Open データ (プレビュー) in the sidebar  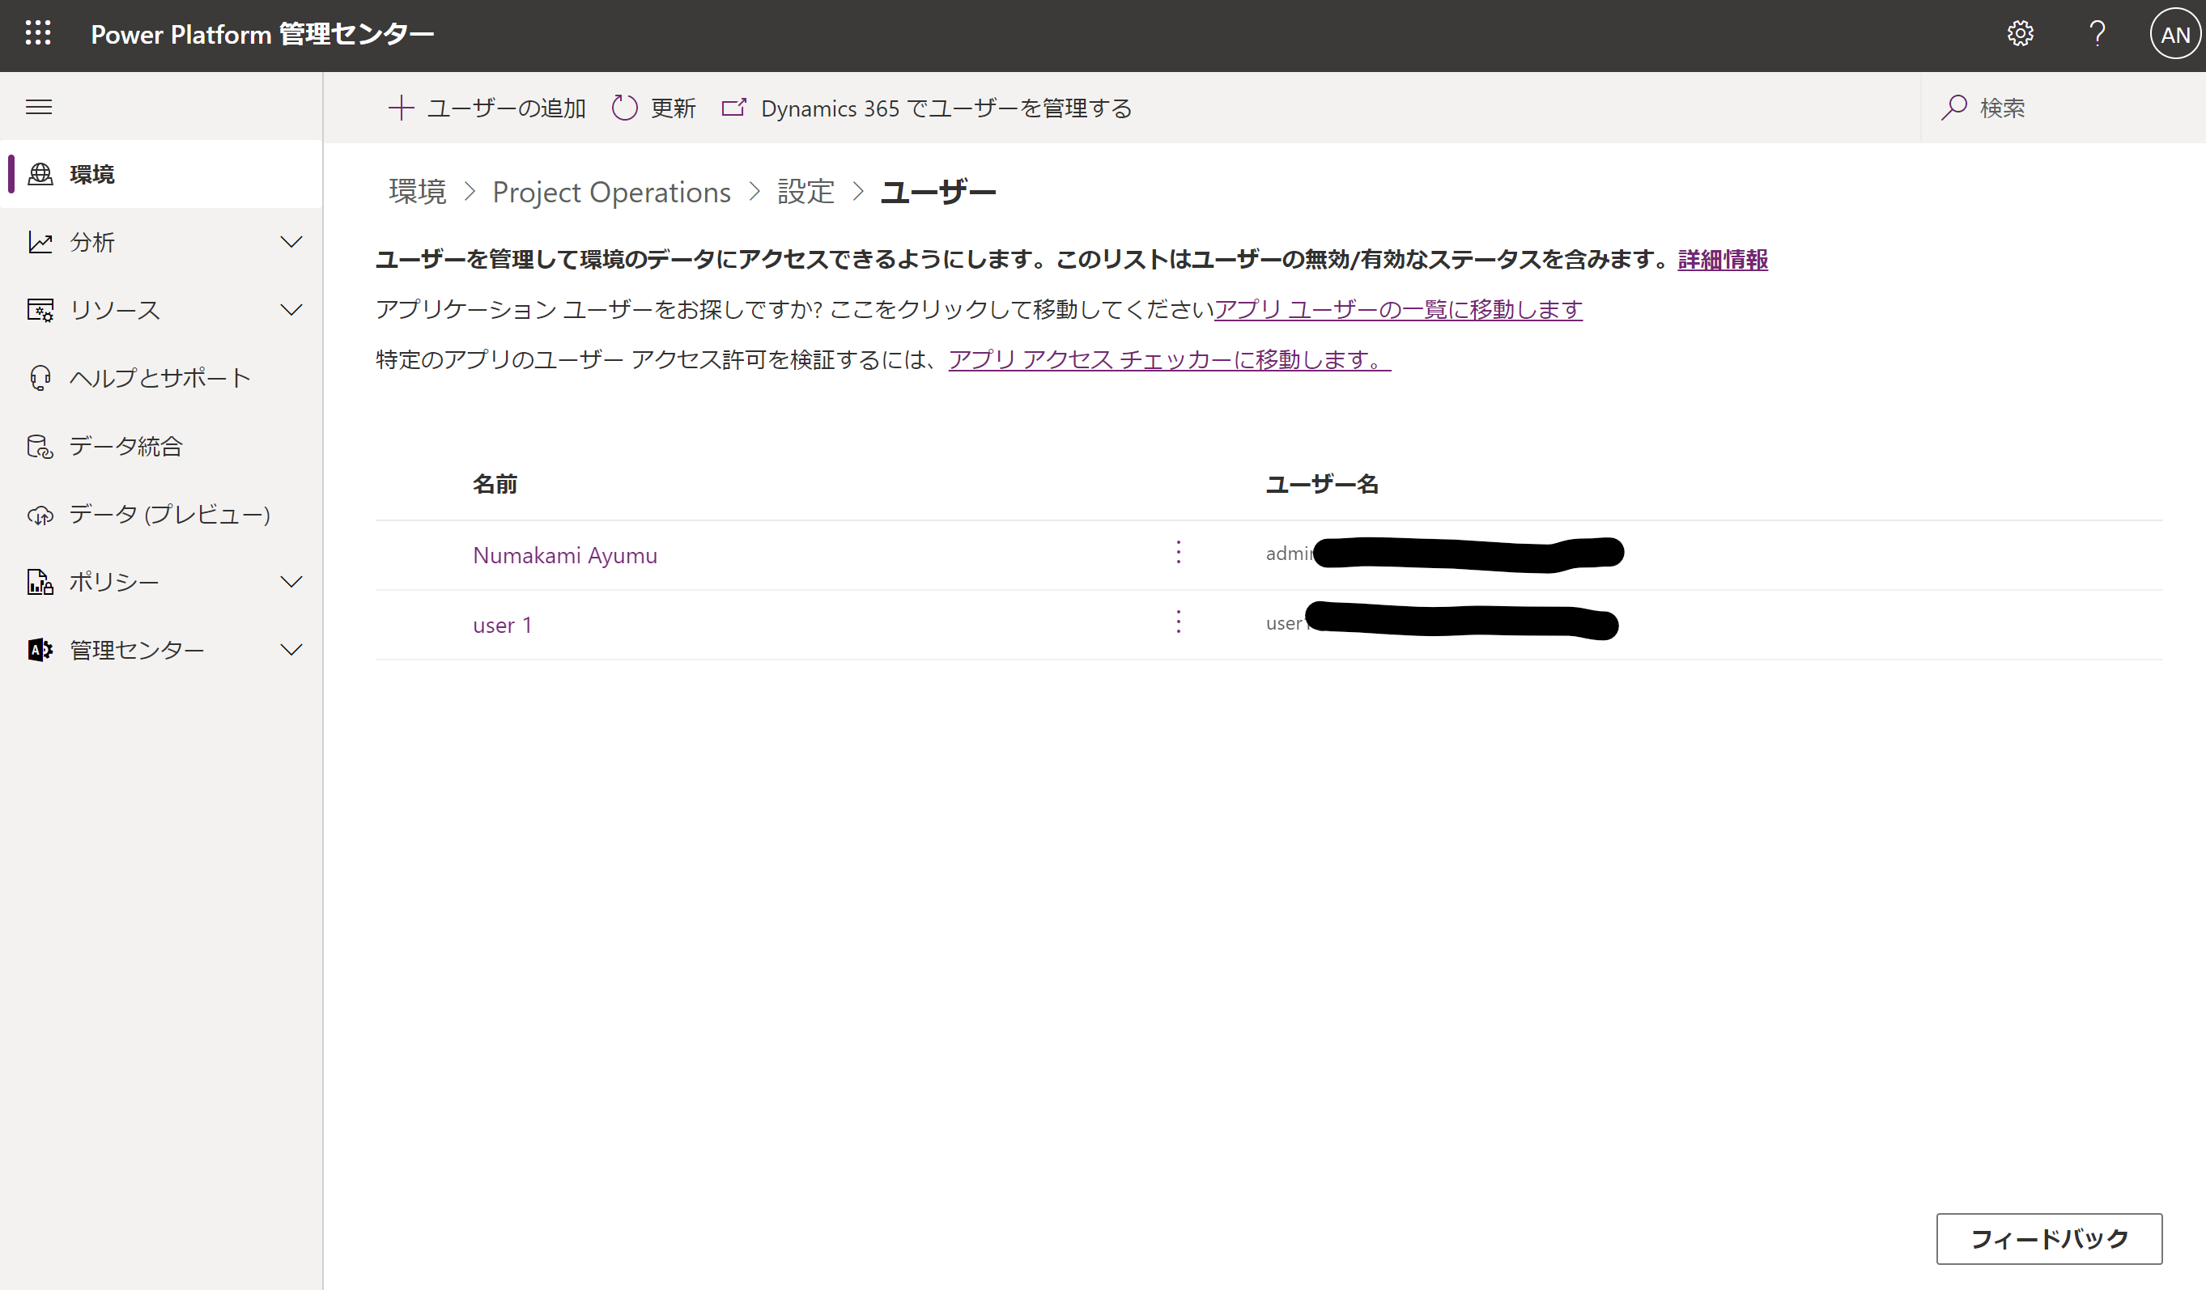[x=161, y=515]
